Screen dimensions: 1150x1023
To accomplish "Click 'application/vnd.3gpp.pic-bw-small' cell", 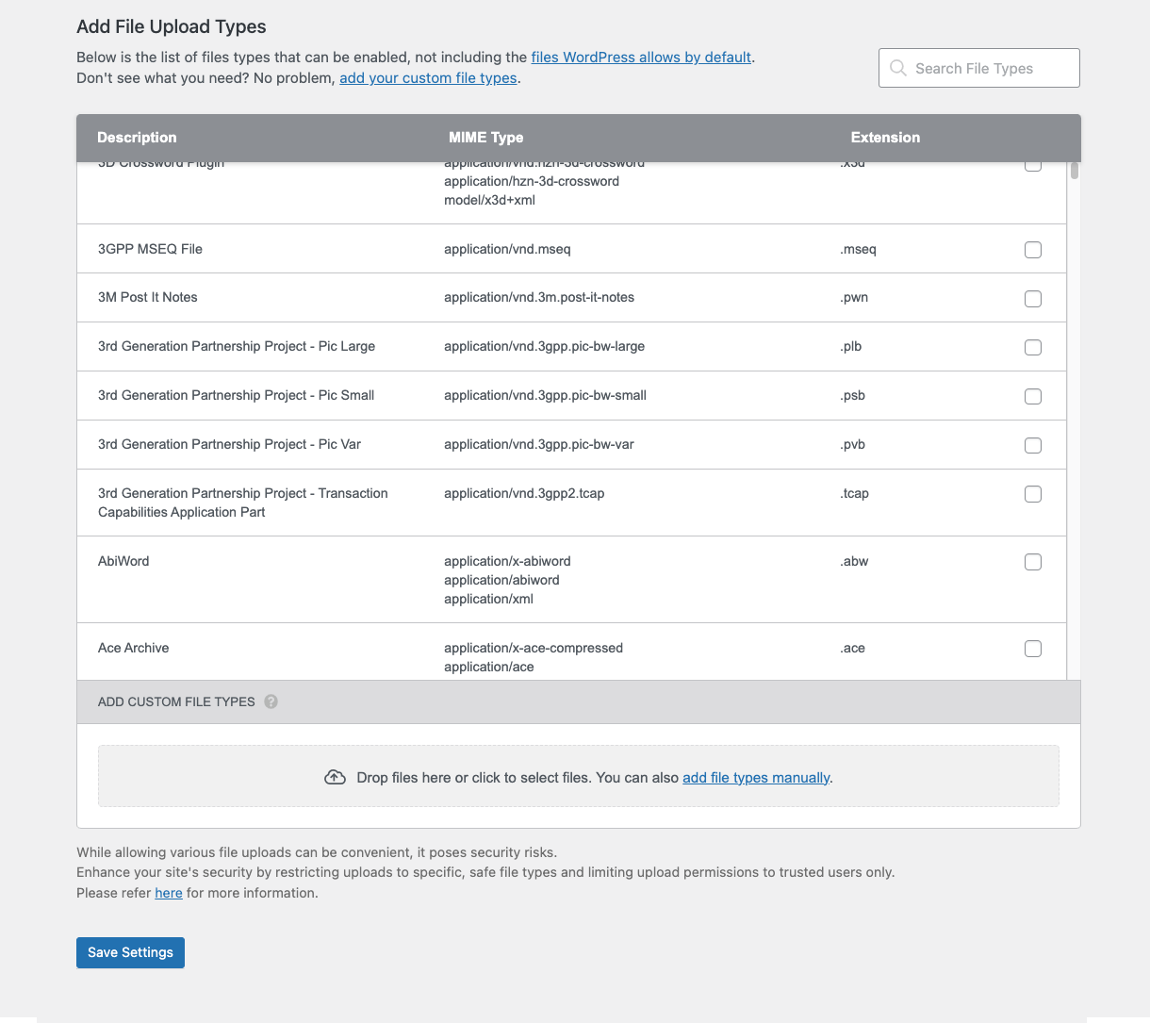I will coord(545,395).
